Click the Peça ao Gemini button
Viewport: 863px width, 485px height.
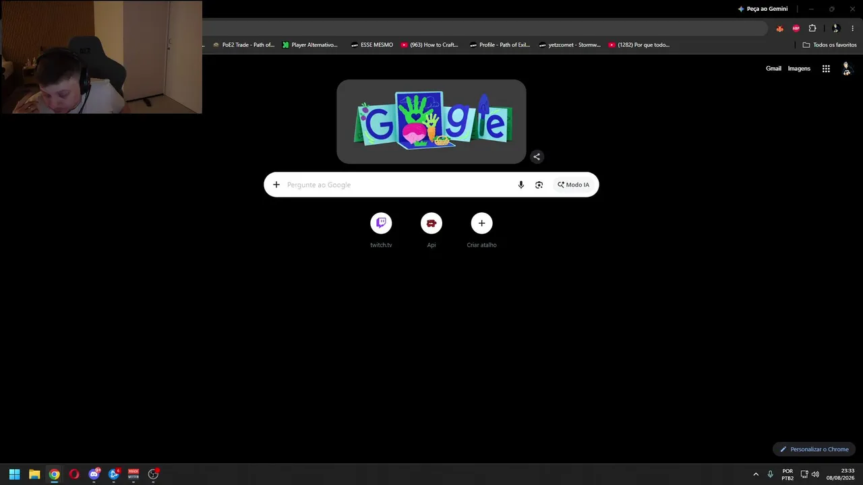(763, 9)
